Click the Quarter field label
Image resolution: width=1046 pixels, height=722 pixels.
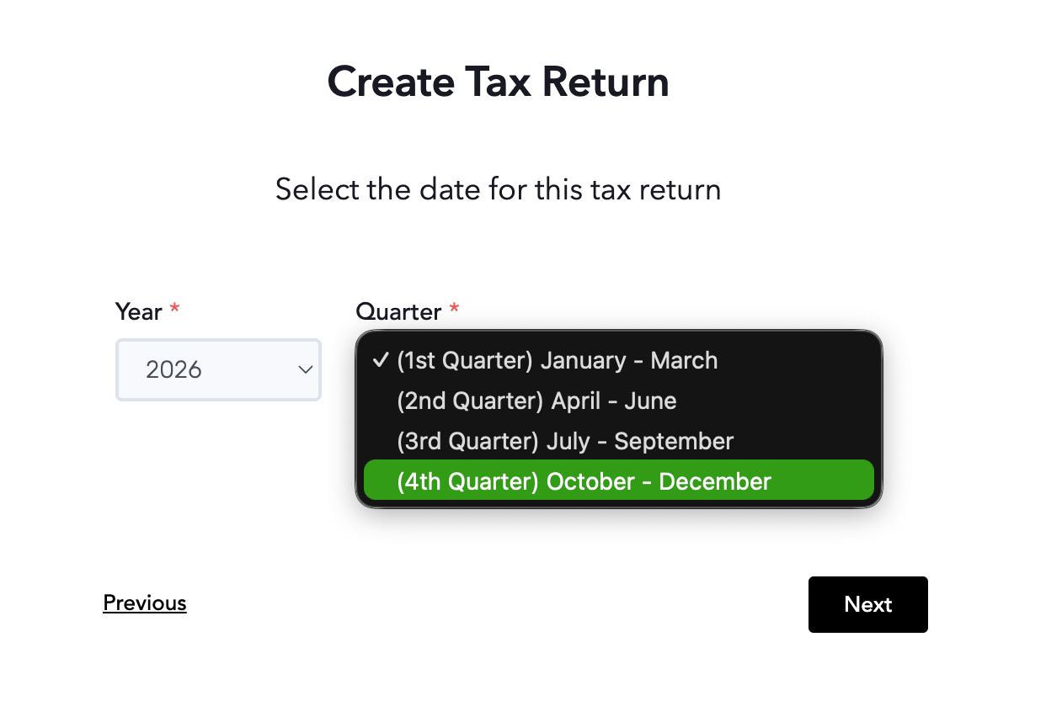[398, 311]
